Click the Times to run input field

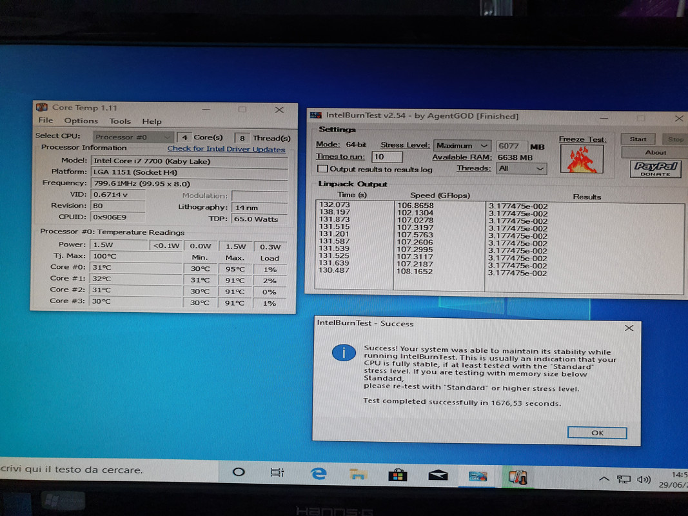pyautogui.click(x=387, y=157)
